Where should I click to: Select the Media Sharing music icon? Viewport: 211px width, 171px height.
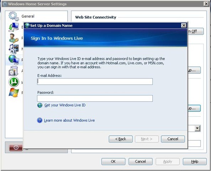point(14,49)
